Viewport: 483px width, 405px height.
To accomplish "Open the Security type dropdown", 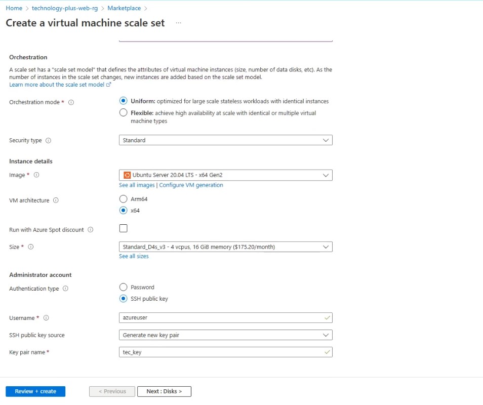I will 225,140.
